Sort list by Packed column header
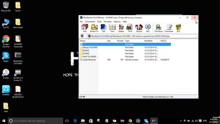Screen dimensions: 220x124 120,41
